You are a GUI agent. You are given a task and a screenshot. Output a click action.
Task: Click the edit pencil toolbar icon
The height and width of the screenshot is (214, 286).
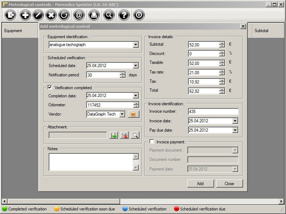click(x=38, y=15)
